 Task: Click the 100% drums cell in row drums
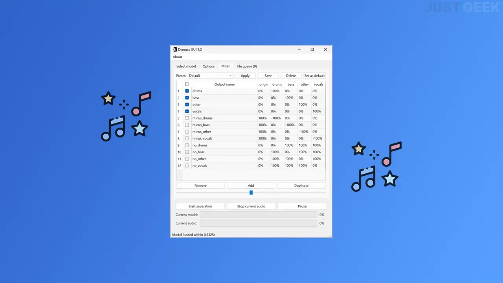(277, 91)
